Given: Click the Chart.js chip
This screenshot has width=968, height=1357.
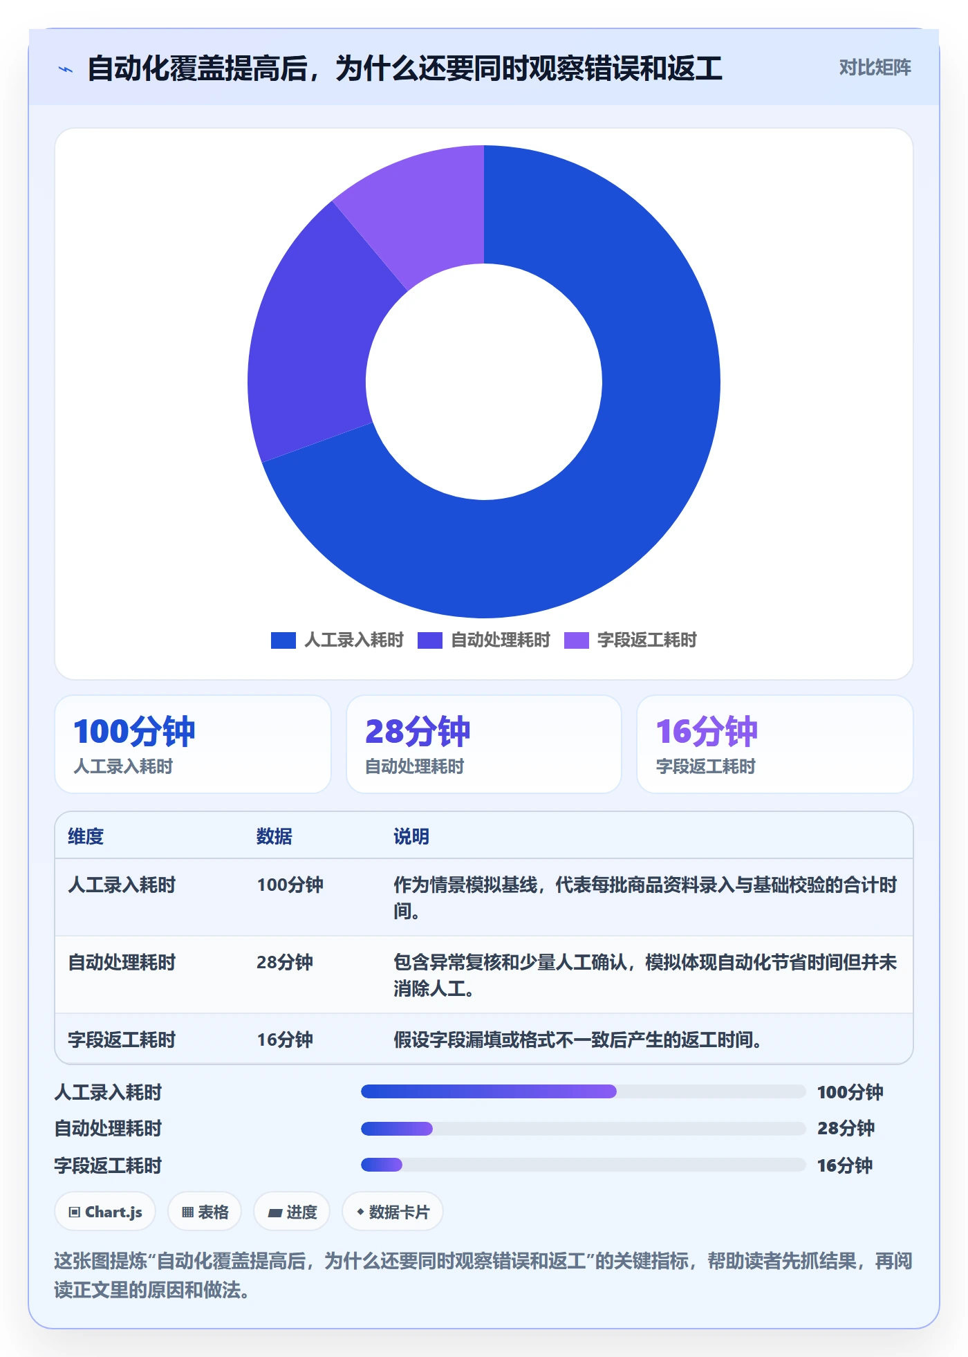Looking at the screenshot, I should click(105, 1212).
